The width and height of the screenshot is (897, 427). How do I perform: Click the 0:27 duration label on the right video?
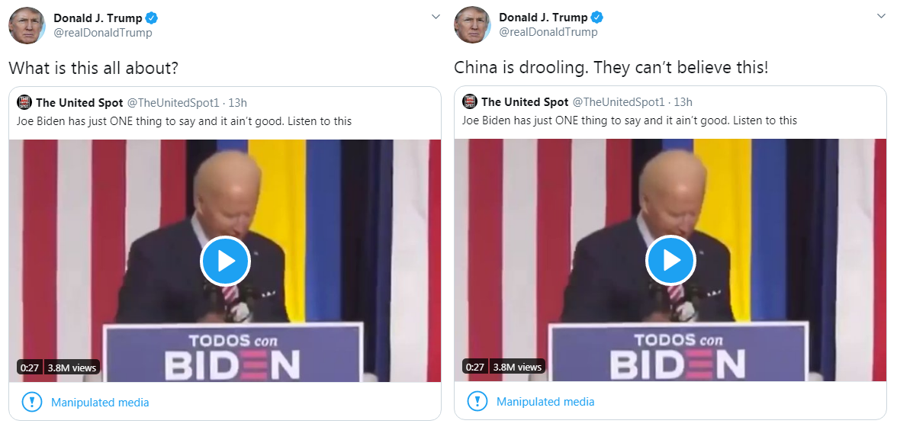pyautogui.click(x=474, y=367)
